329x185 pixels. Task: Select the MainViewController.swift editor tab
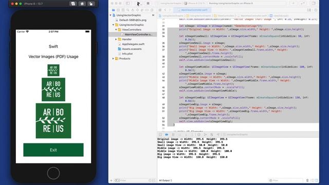click(192, 10)
